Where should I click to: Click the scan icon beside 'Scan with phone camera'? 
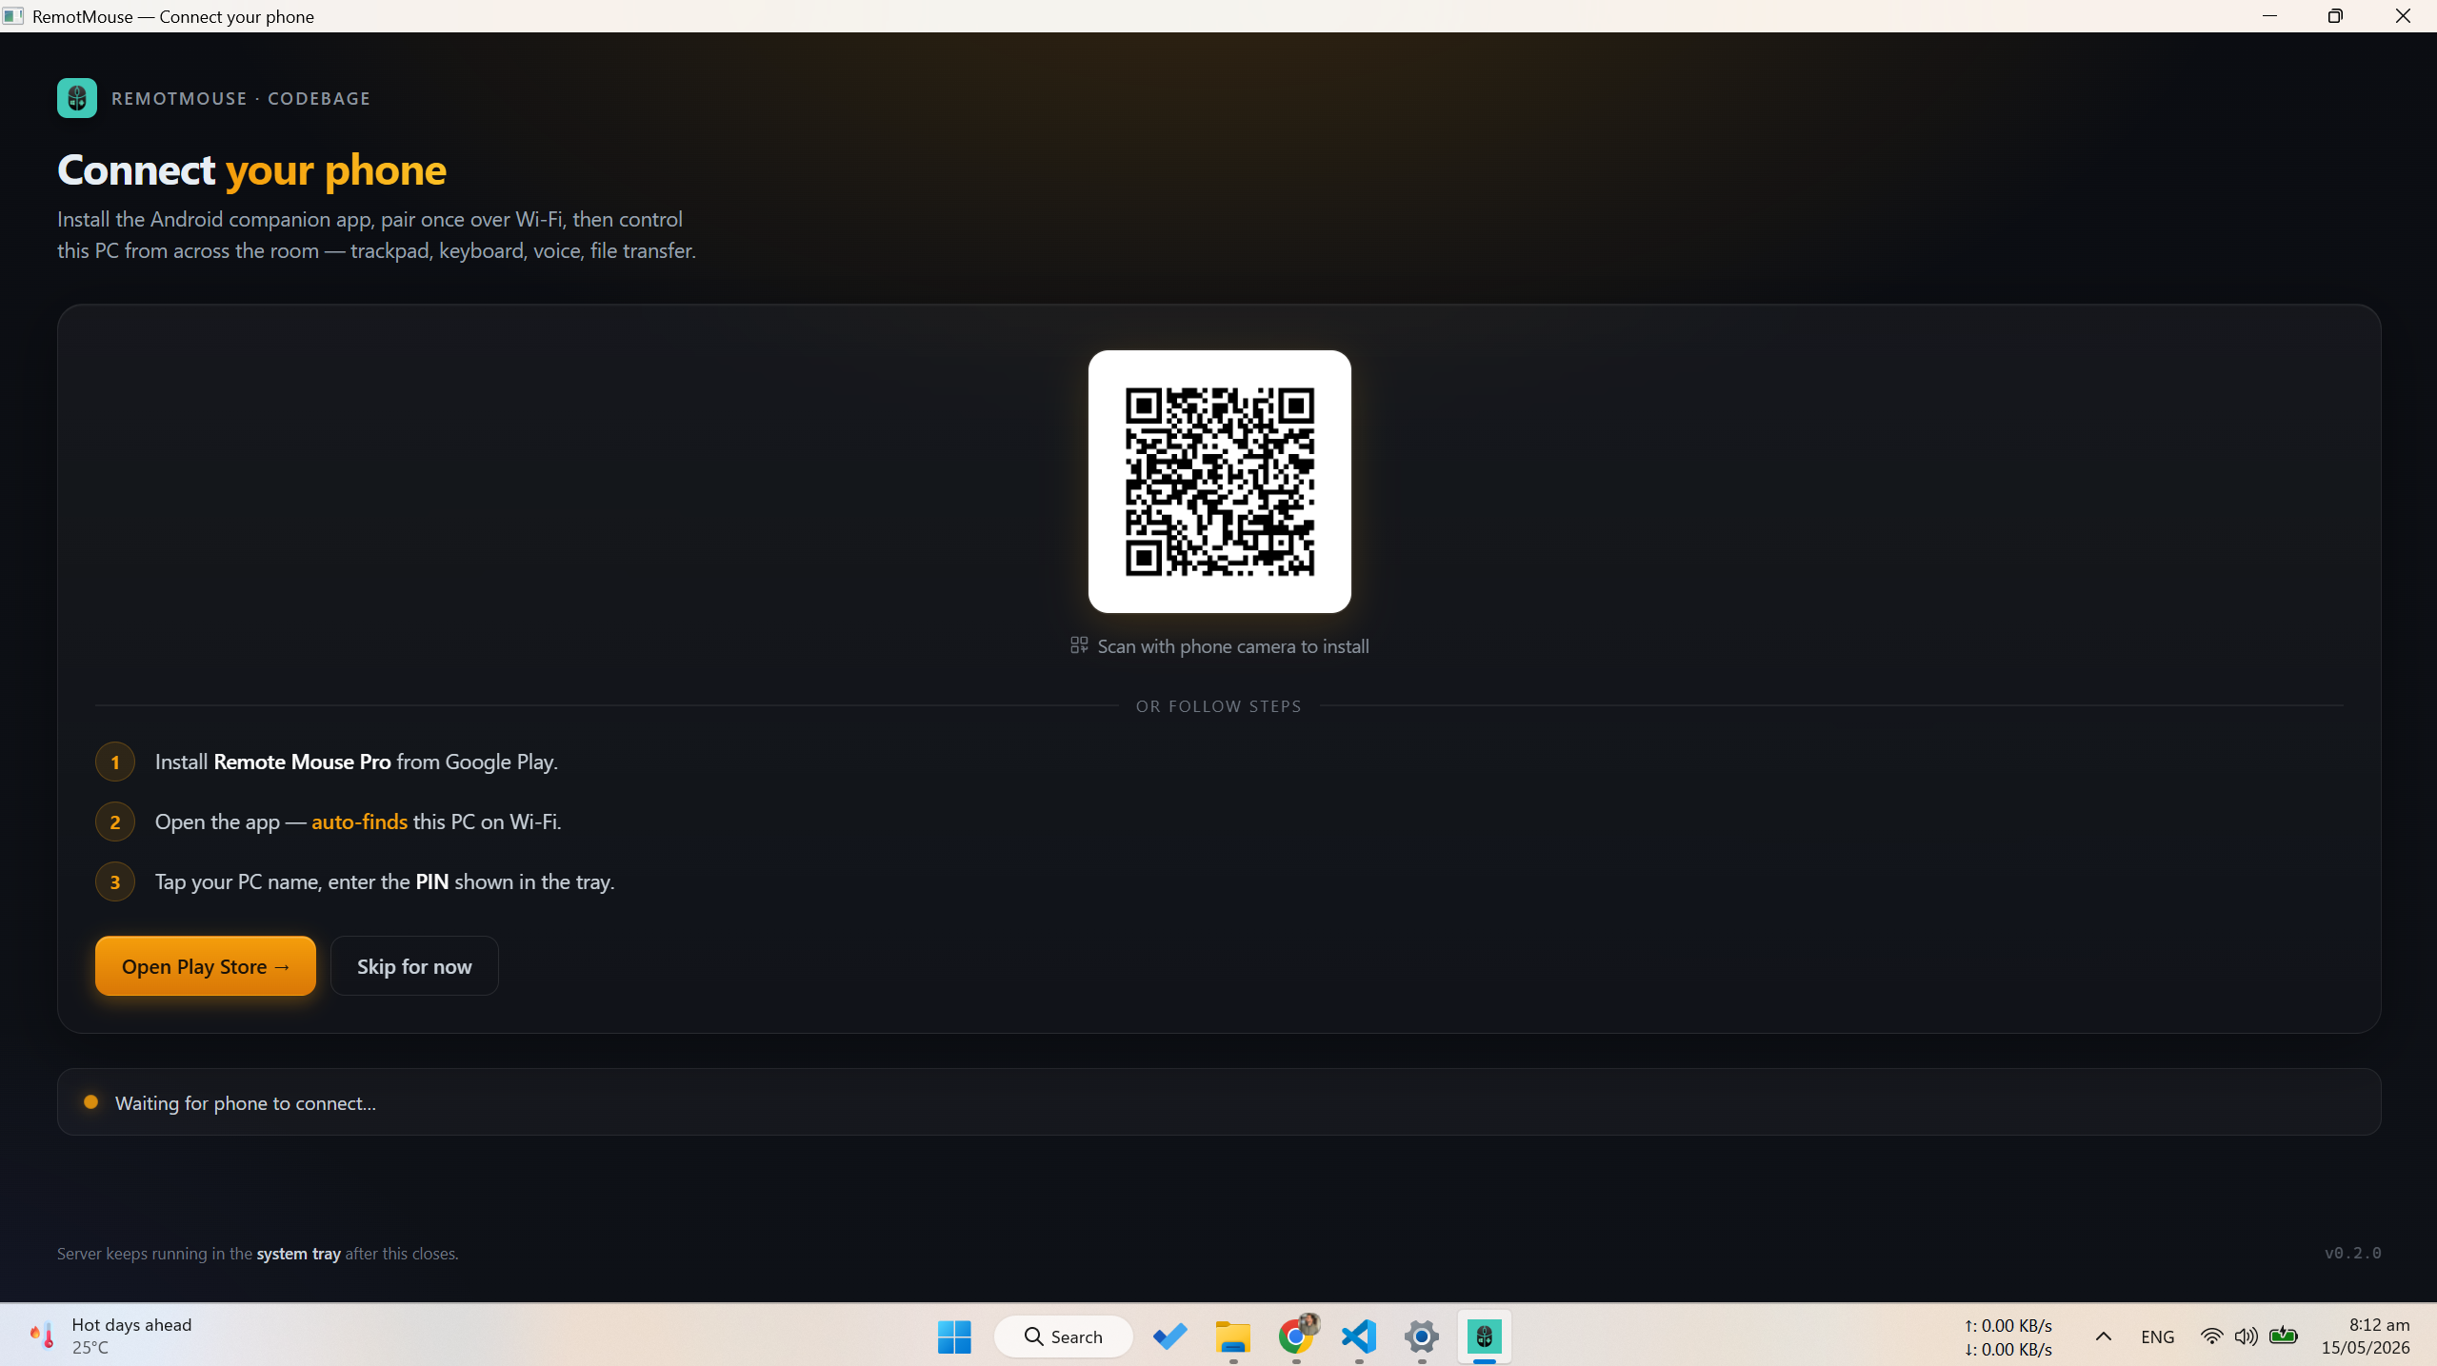(1078, 645)
